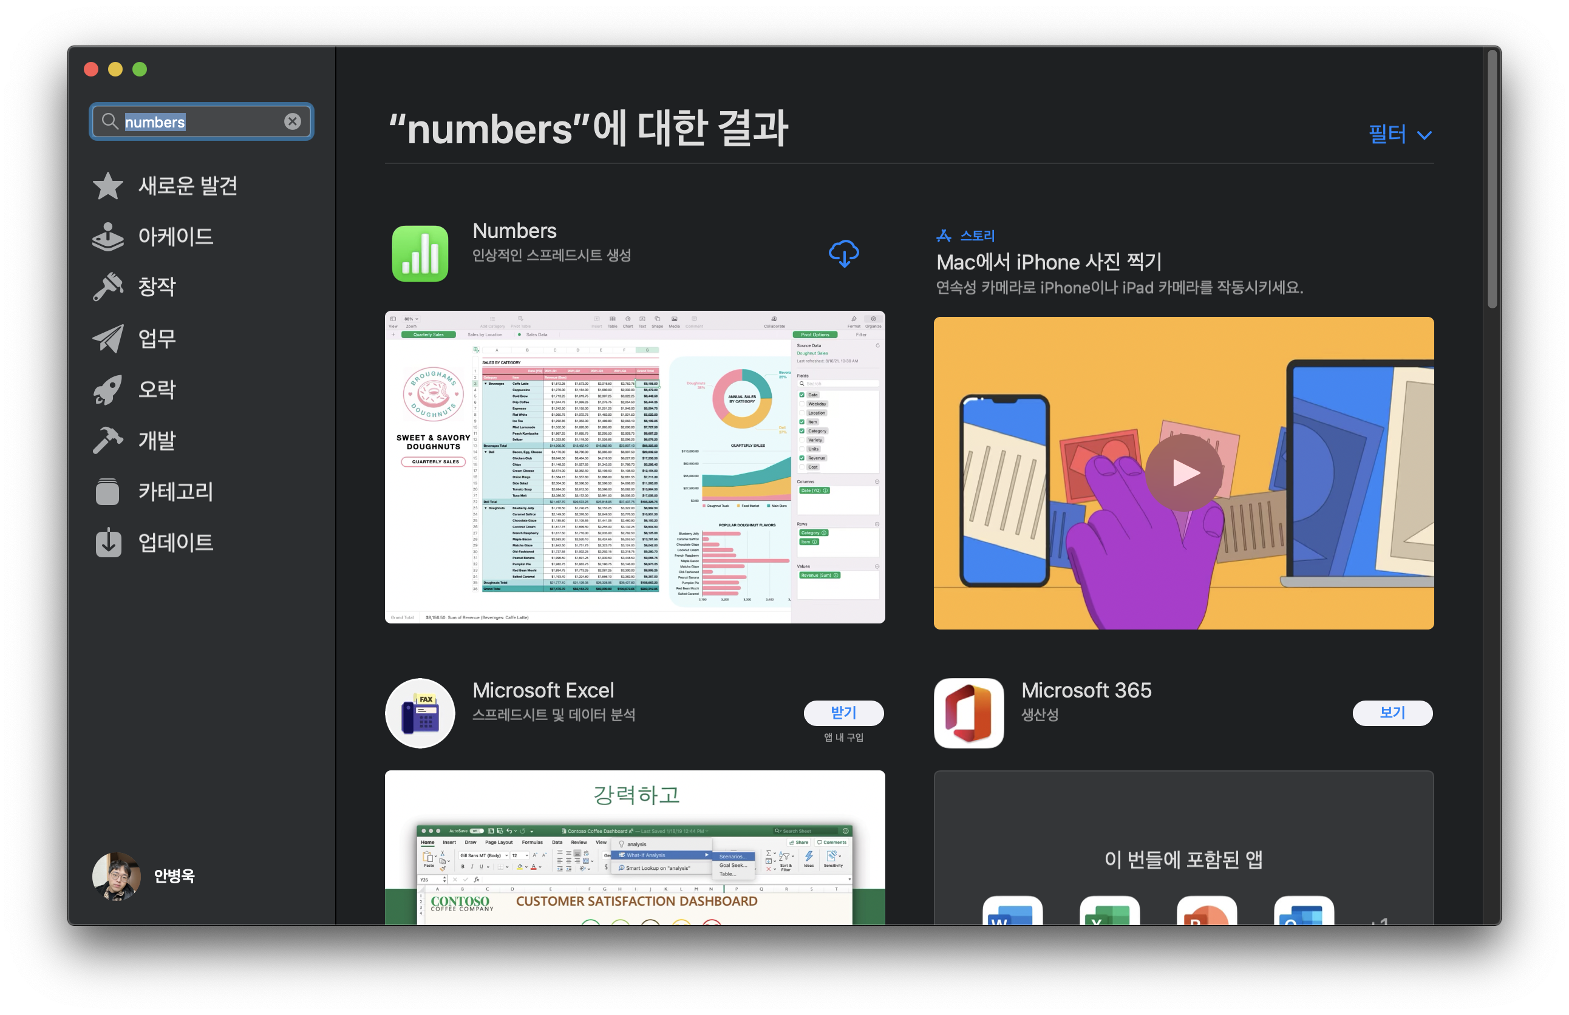This screenshot has width=1569, height=1015.
Task: Open the Numbers app title link
Action: 514,231
